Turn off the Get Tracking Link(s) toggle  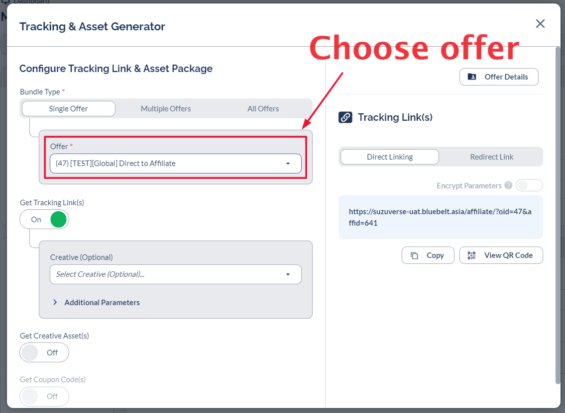(44, 220)
